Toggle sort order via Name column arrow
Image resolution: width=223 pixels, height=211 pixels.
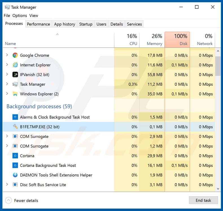click(57, 34)
